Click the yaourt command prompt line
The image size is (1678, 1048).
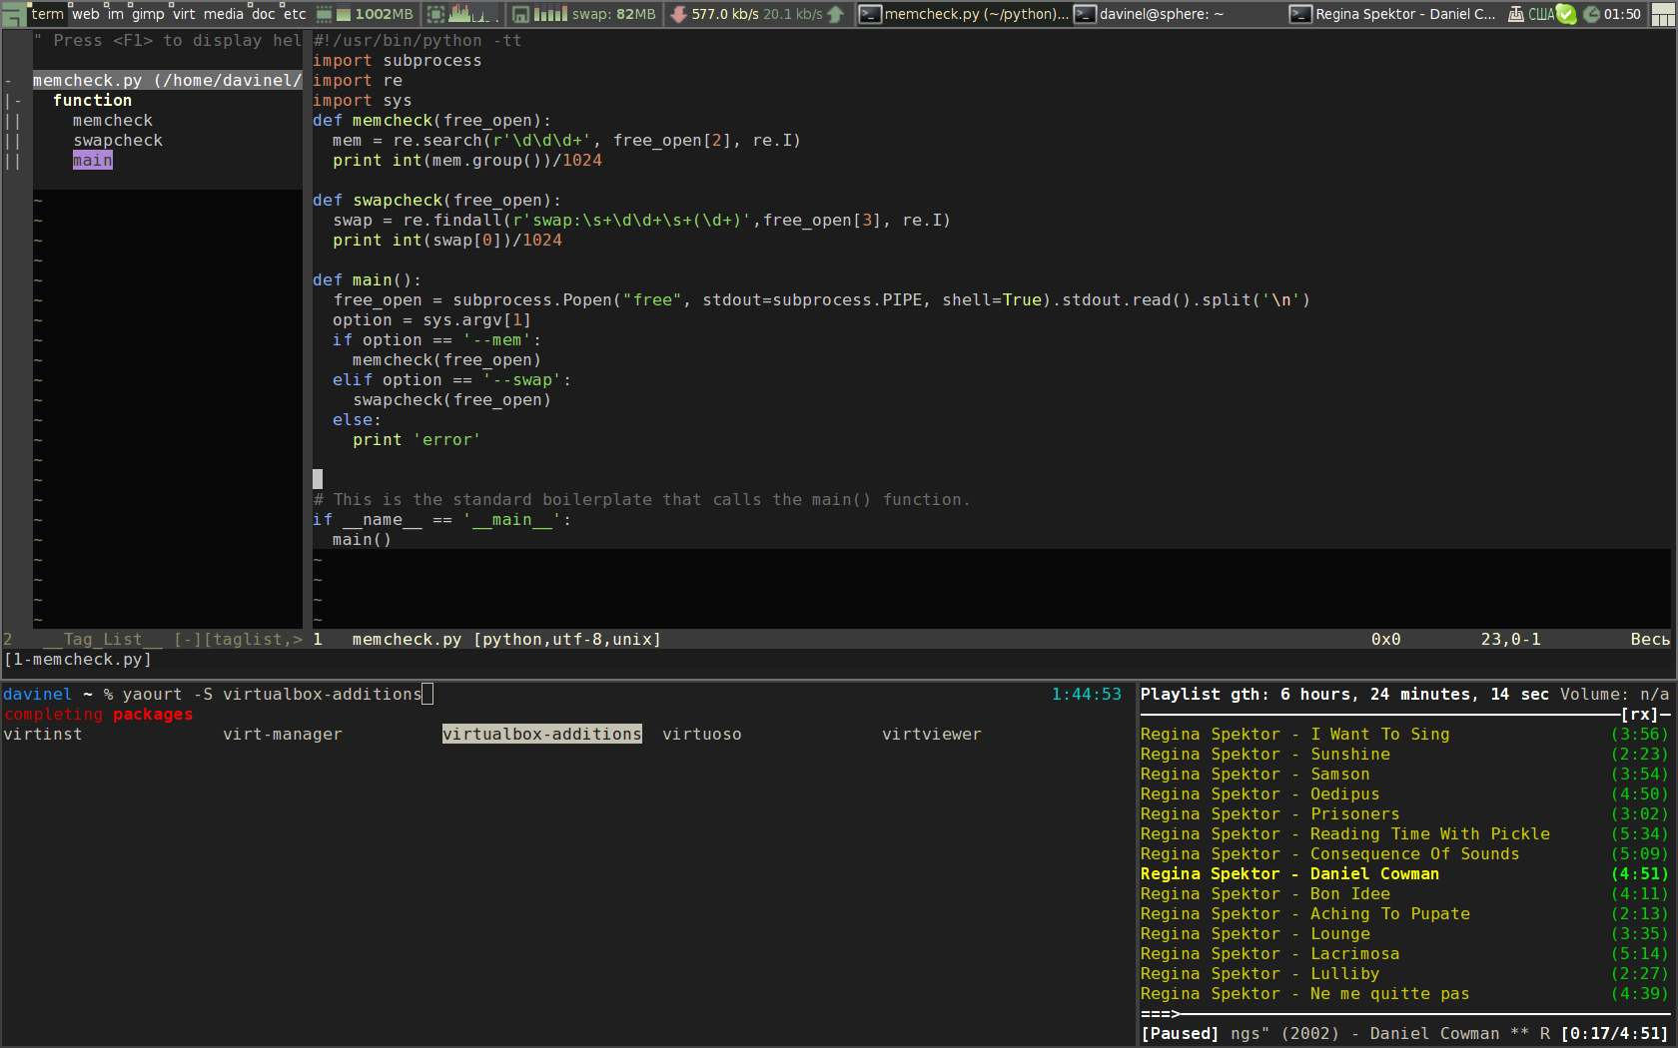[218, 695]
